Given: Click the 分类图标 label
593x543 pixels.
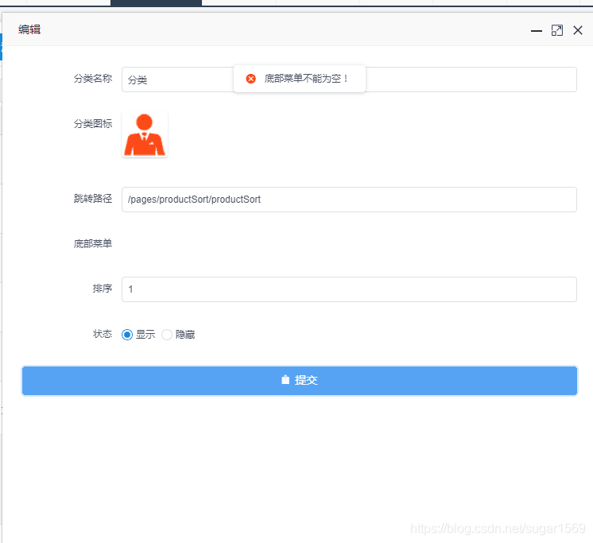Looking at the screenshot, I should click(93, 124).
